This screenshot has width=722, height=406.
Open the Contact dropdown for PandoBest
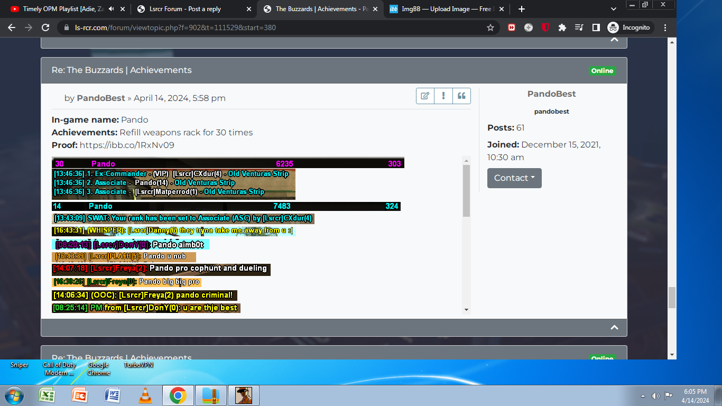(514, 178)
